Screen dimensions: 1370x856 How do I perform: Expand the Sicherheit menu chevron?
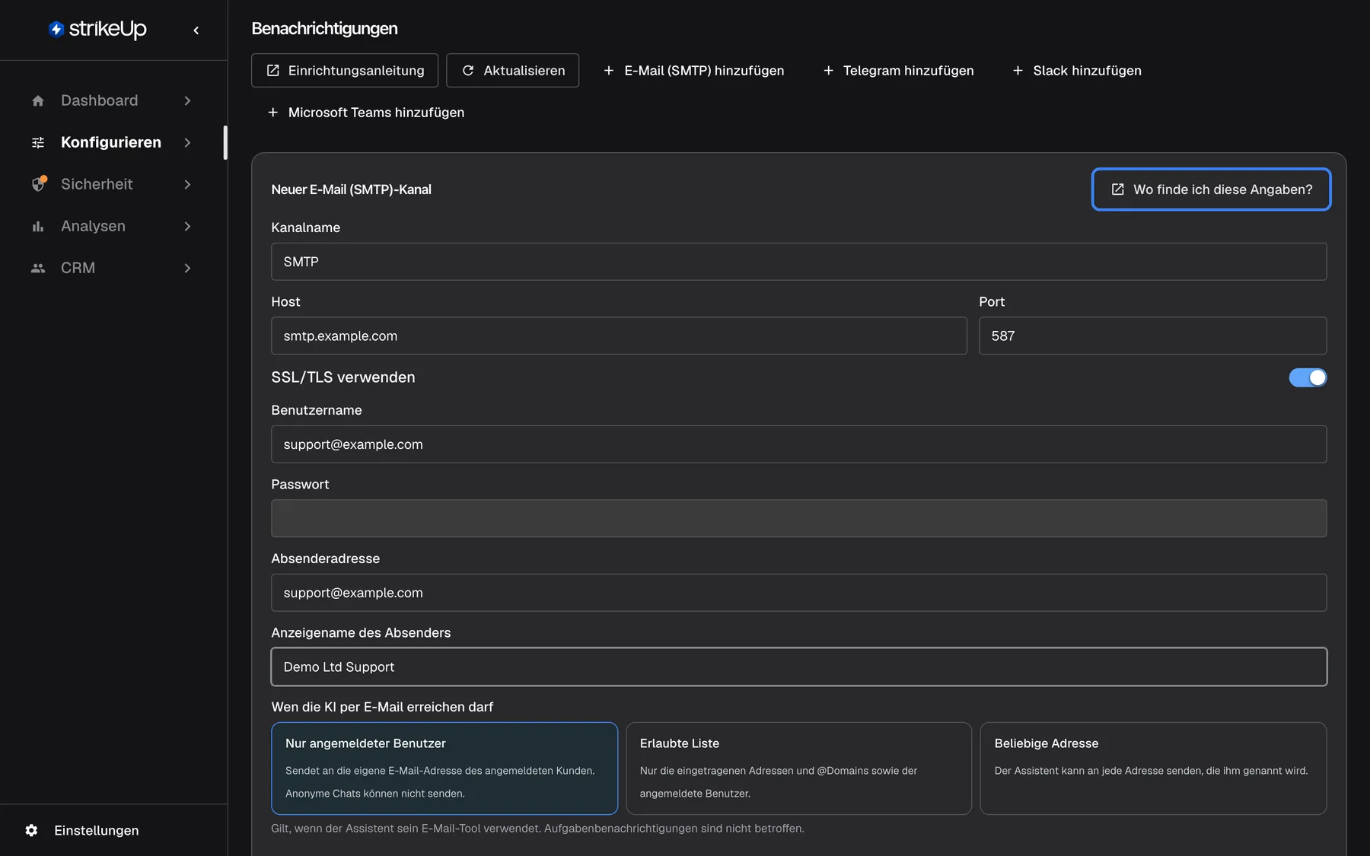point(187,184)
